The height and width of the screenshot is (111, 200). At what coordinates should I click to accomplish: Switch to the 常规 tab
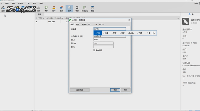point(72,24)
